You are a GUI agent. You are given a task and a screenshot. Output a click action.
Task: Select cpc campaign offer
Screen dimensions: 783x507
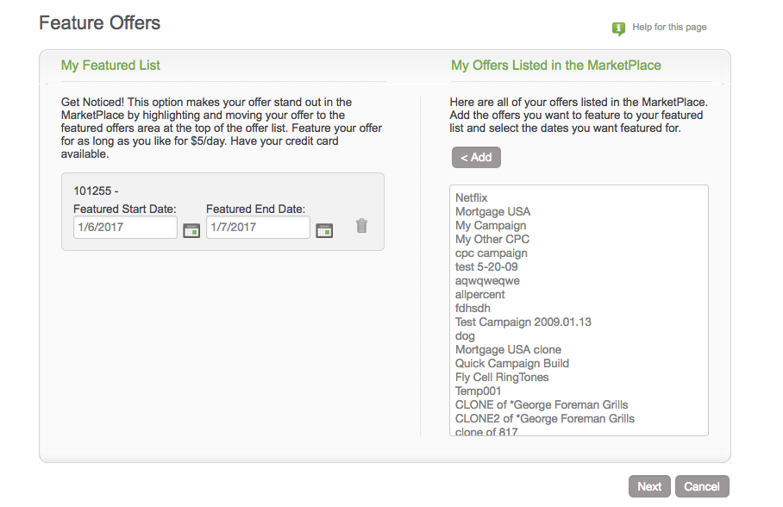pos(579,253)
